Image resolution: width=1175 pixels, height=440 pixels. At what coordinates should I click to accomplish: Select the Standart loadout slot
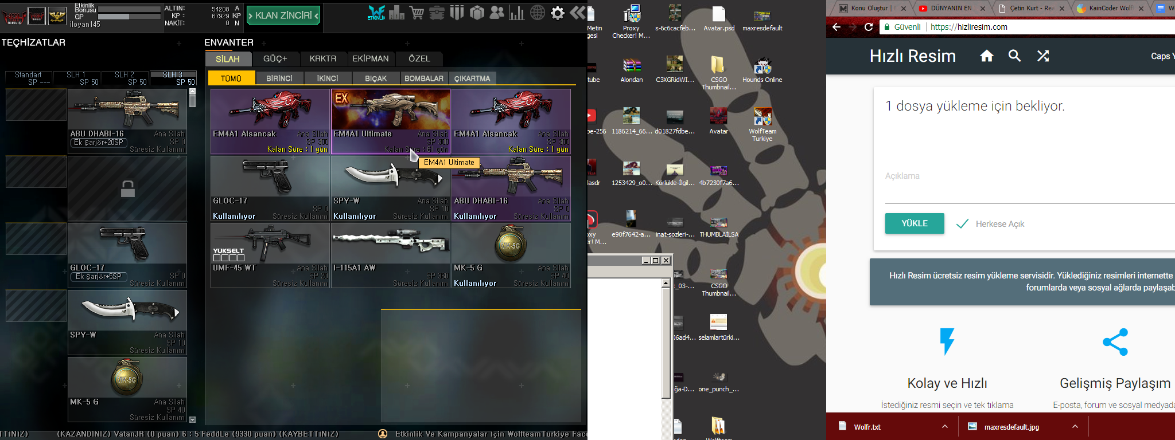point(28,78)
